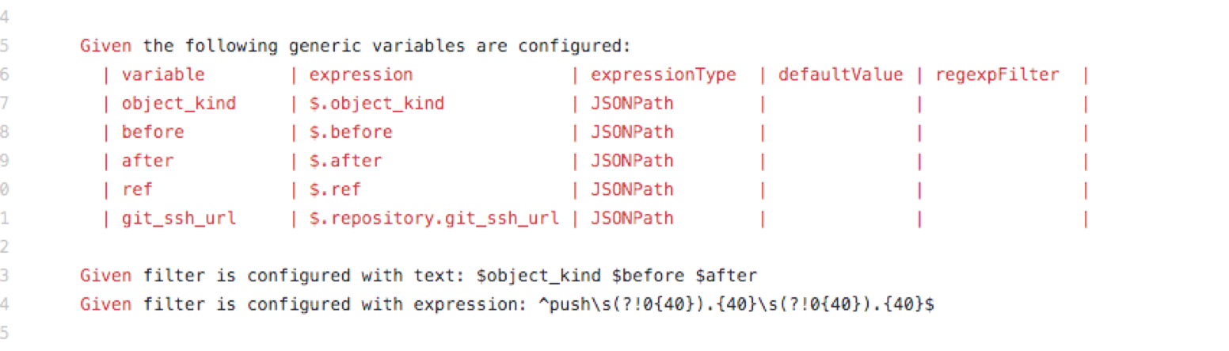Click the 'ref' variable cell
The width and height of the screenshot is (1229, 351).
137,189
